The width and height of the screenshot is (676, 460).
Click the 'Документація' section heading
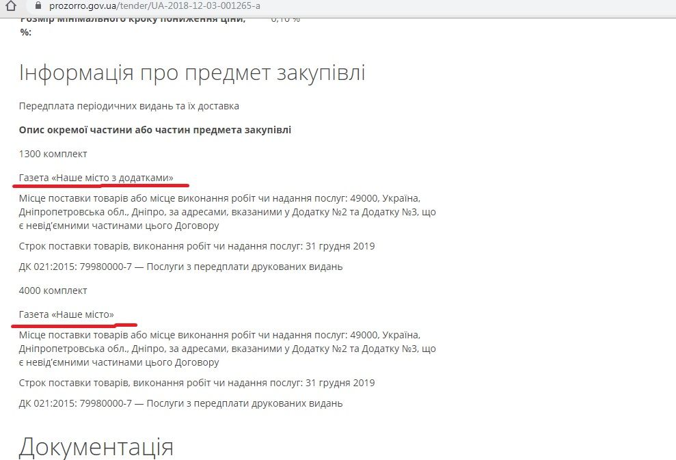pos(96,447)
